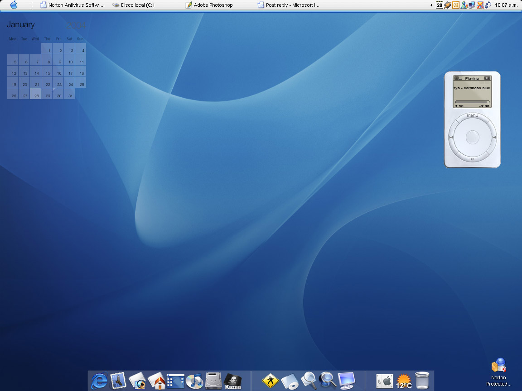
Task: Open the globe magnifier search dock icon
Action: point(328,381)
